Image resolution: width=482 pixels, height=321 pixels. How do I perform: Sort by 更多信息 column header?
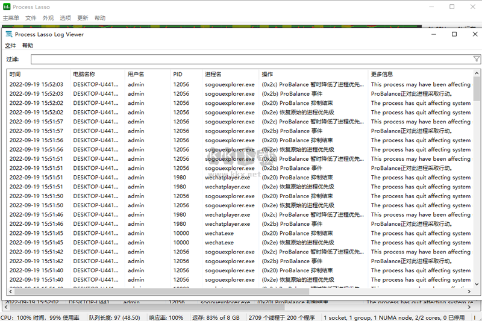(421, 74)
